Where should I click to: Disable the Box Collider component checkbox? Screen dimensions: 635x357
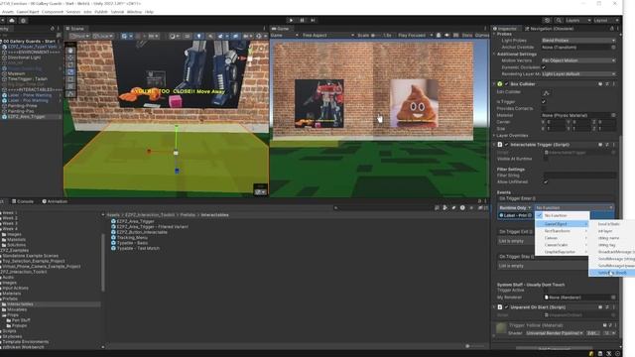[507, 84]
